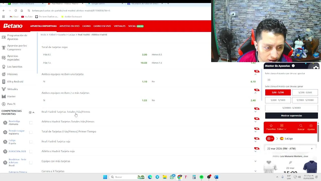Select the S/600 - S/3000 win range
Screen dimensions: 321x181
click(278, 100)
